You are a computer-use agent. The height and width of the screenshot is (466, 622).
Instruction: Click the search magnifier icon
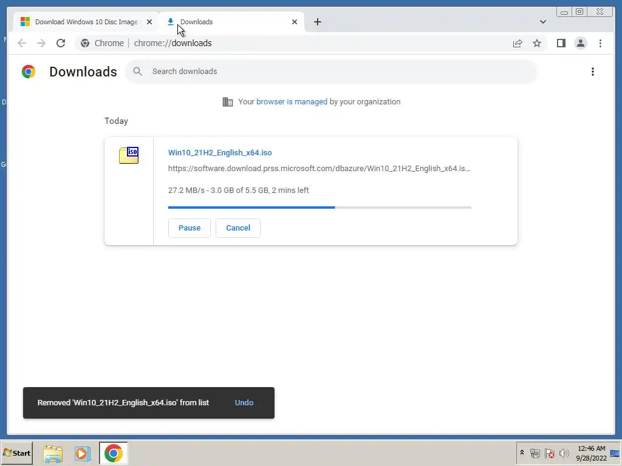(138, 72)
